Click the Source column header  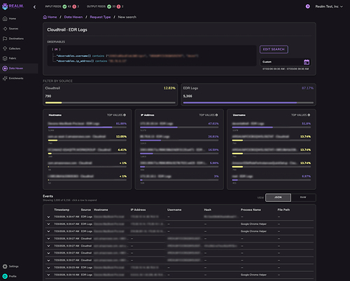86,210
